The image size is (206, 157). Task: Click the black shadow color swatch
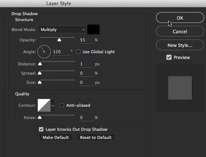(93, 29)
